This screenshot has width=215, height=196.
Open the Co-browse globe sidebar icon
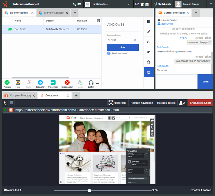149,72
